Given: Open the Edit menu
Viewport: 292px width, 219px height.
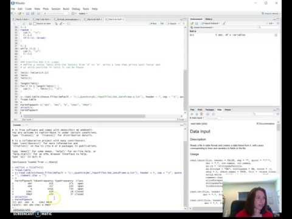Looking at the screenshot, I should [x=20, y=9].
